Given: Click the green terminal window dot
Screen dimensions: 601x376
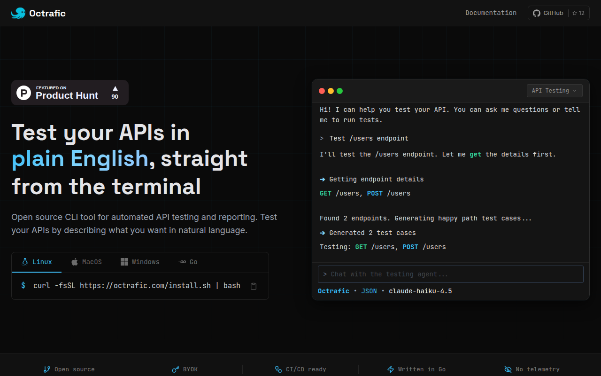Looking at the screenshot, I should 339,91.
